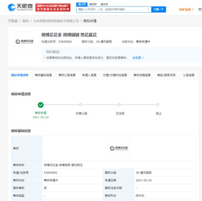Screen dimensions: 202x201
Task: Select the 初审公告 progress step circle
Action: pyautogui.click(x=81, y=105)
